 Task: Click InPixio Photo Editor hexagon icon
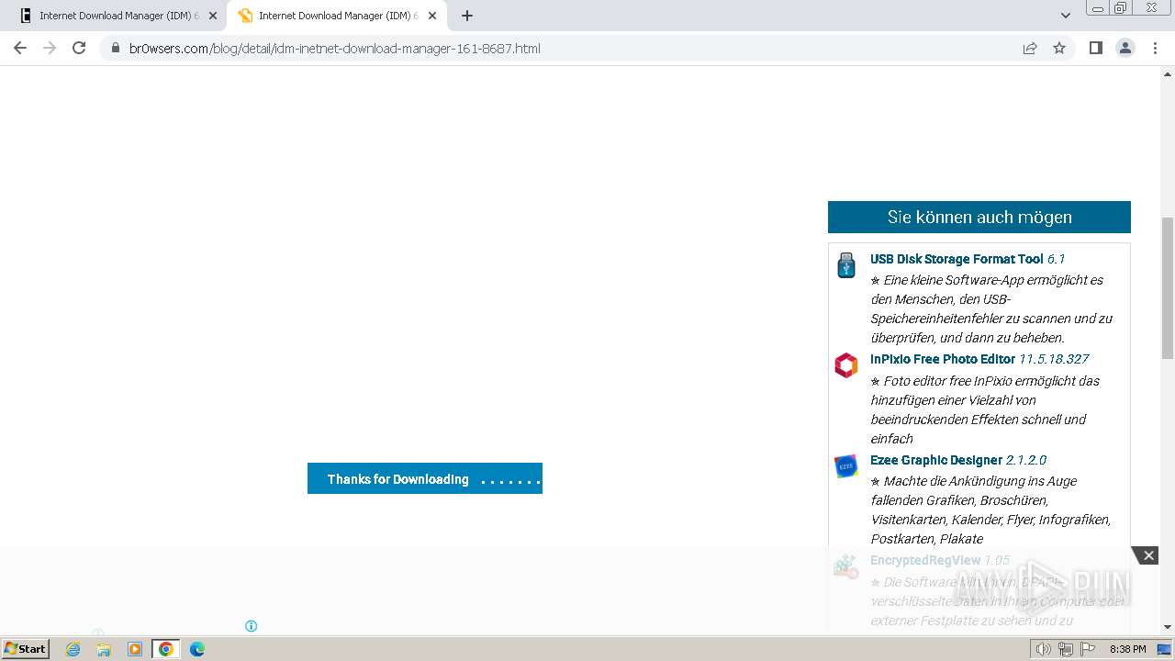(846, 365)
